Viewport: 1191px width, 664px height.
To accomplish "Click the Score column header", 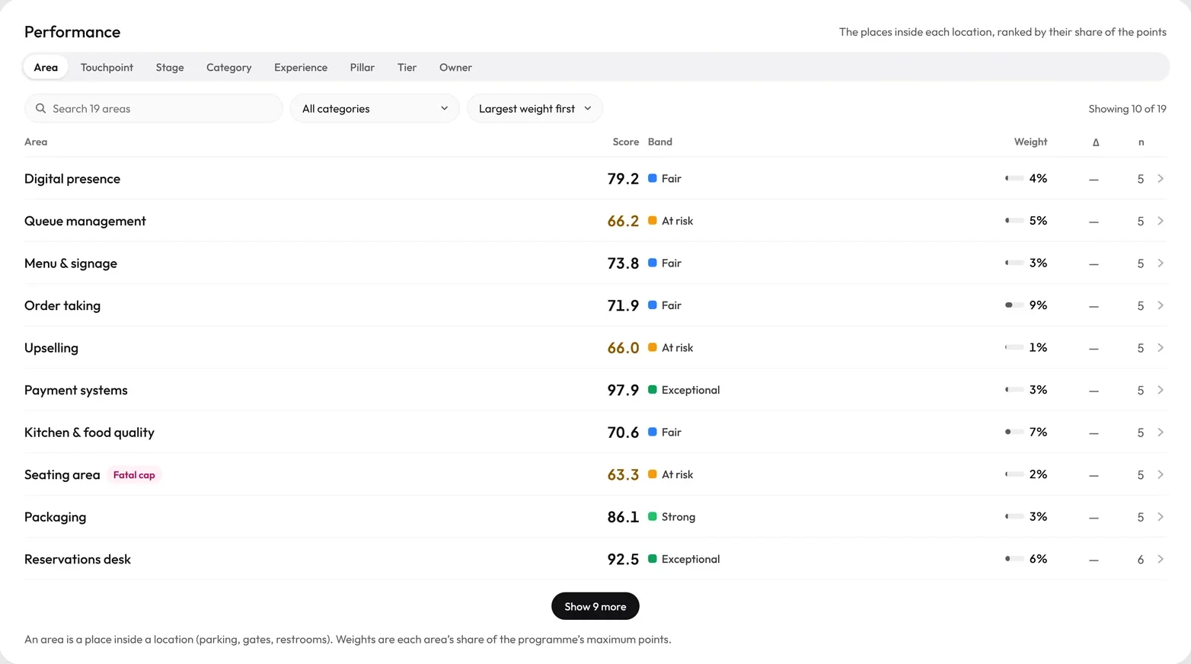I will pos(626,142).
